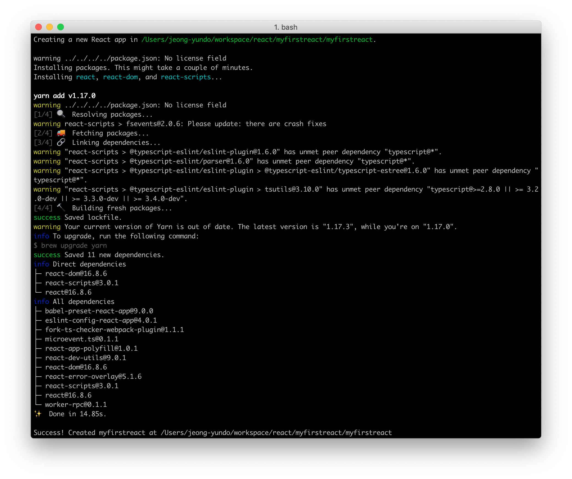Viewport: 572px width, 479px height.
Task: Click 'babel-preset-react-app@9.0.0' entry
Action: click(x=99, y=311)
